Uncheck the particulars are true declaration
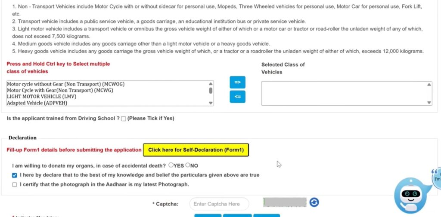The height and width of the screenshot is (217, 441). [x=15, y=175]
